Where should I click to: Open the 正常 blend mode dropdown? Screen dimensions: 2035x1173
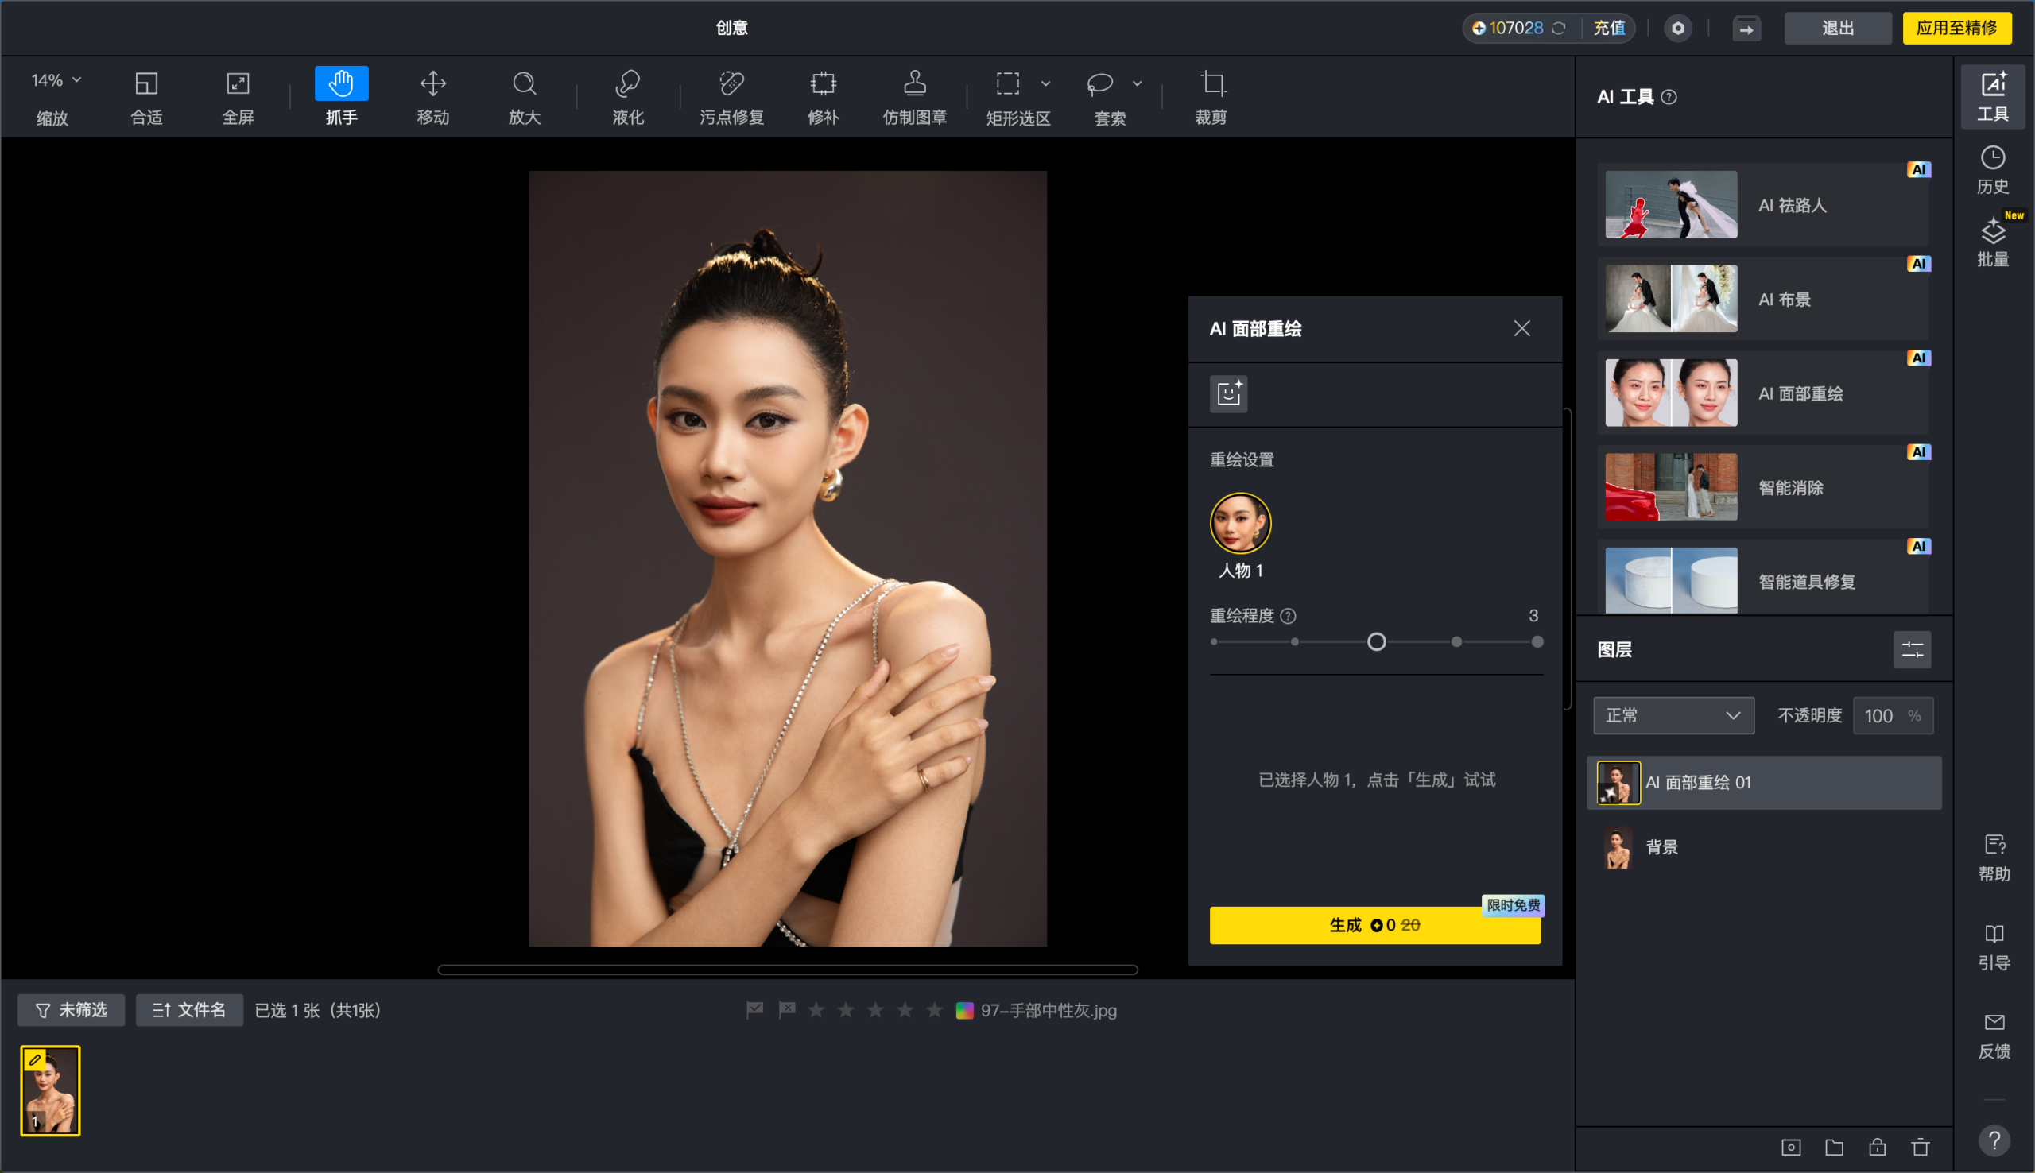coord(1673,715)
